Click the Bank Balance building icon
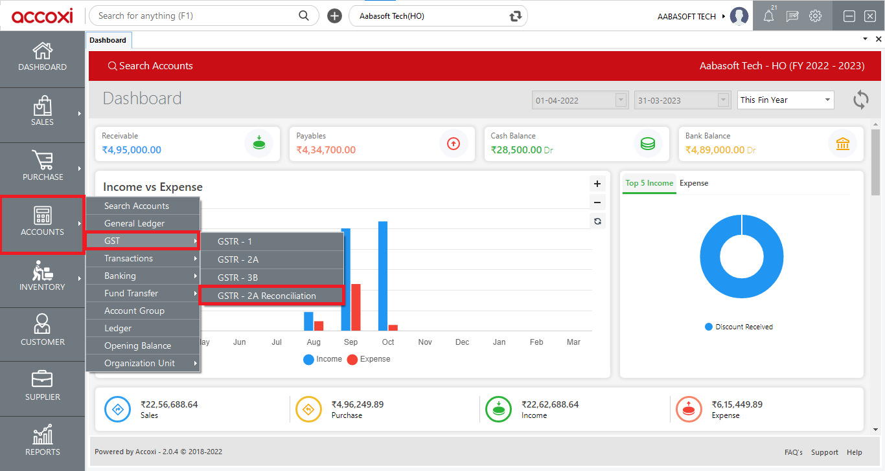The width and height of the screenshot is (885, 471). point(843,144)
